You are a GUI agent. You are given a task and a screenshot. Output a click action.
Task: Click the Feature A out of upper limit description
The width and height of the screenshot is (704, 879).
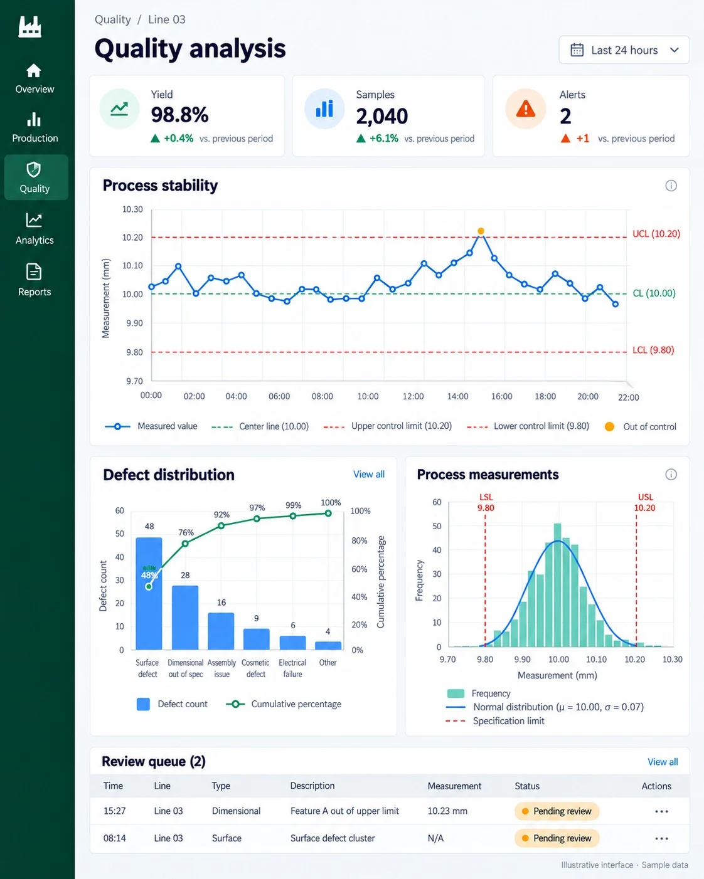pyautogui.click(x=344, y=811)
